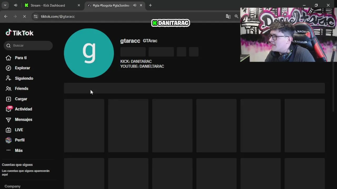Open Actividad notifications

(x=23, y=109)
